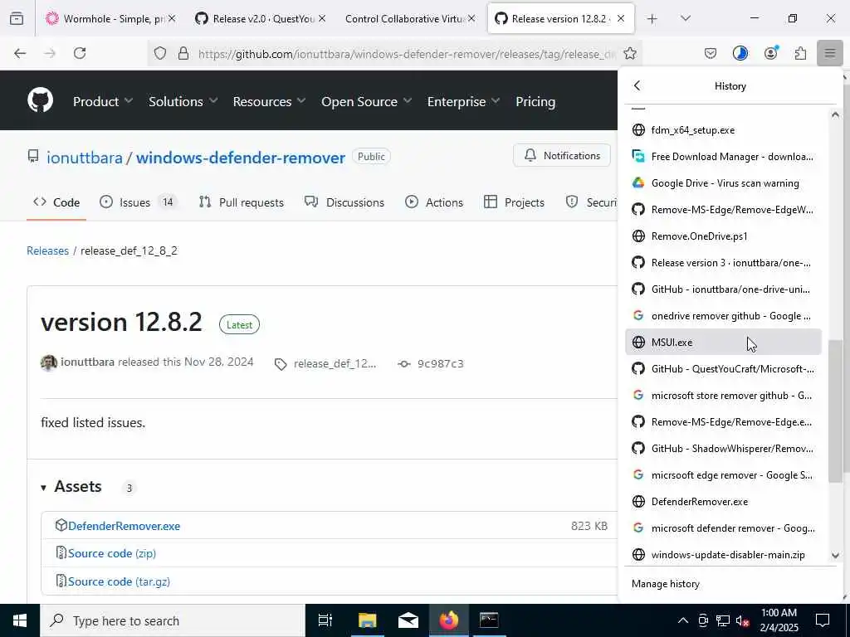Image resolution: width=850 pixels, height=637 pixels.
Task: Open the Command Prompt taskbar icon
Action: click(x=489, y=620)
